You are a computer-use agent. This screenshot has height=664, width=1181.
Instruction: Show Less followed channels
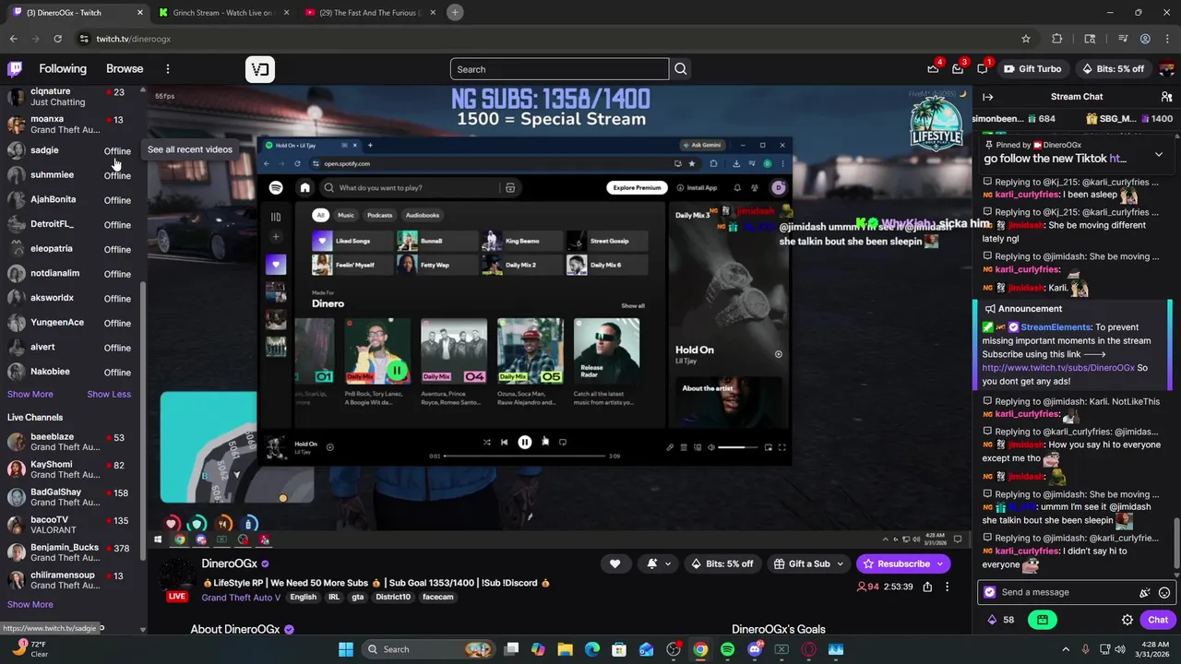coord(109,395)
